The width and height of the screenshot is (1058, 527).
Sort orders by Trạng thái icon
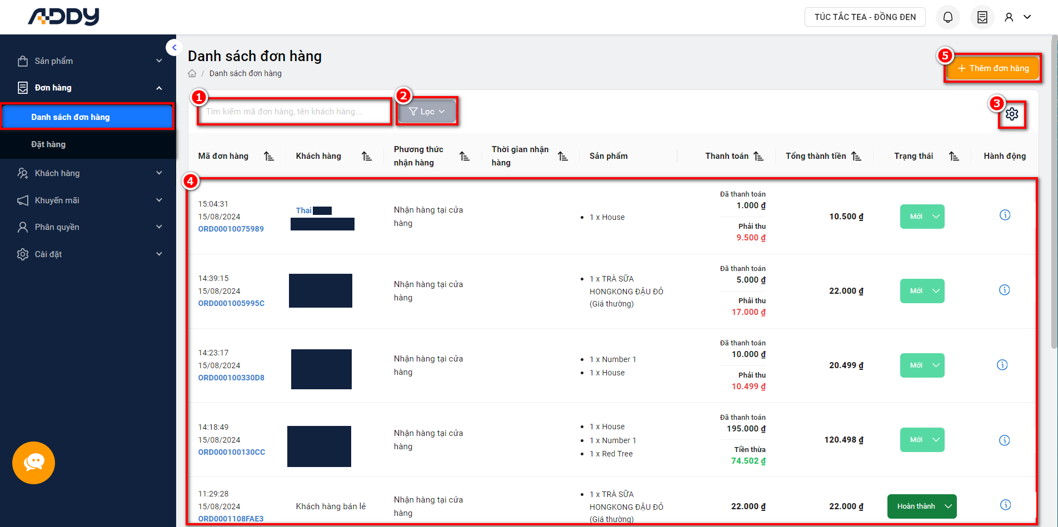(954, 157)
